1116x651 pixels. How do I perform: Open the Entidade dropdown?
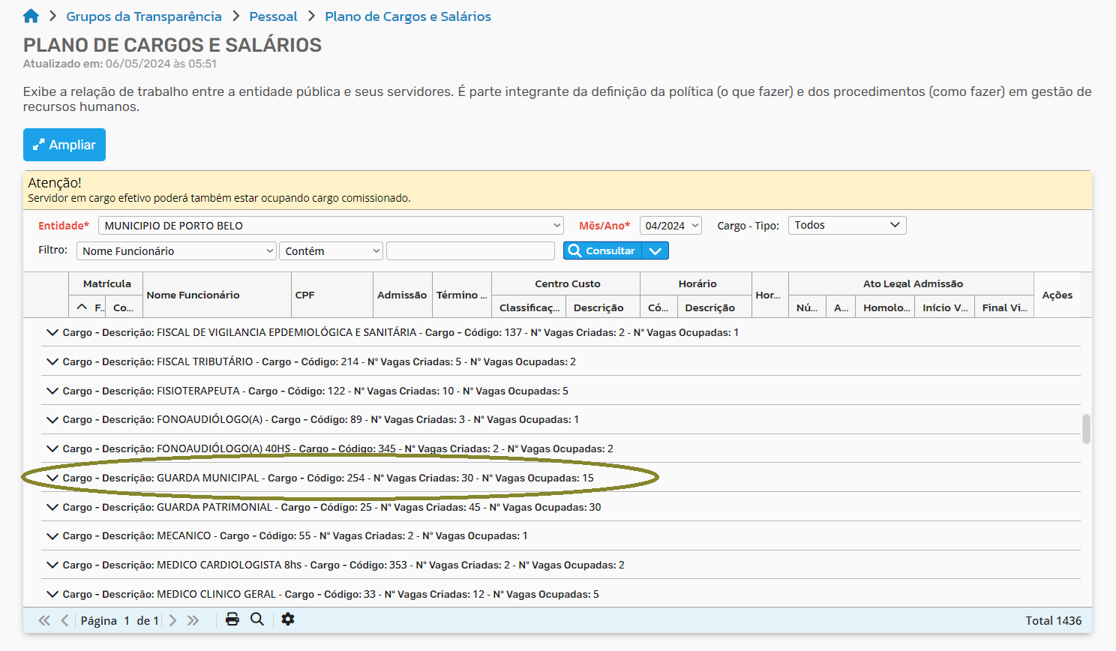pos(331,226)
